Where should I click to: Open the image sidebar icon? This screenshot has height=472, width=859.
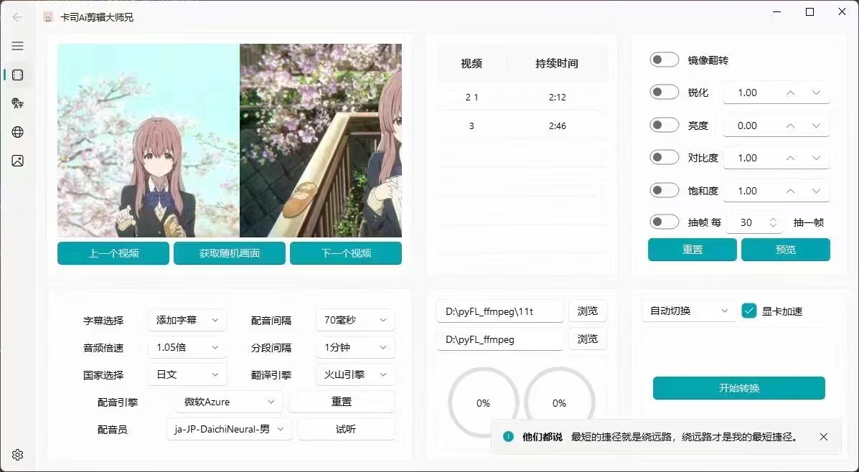pos(17,161)
